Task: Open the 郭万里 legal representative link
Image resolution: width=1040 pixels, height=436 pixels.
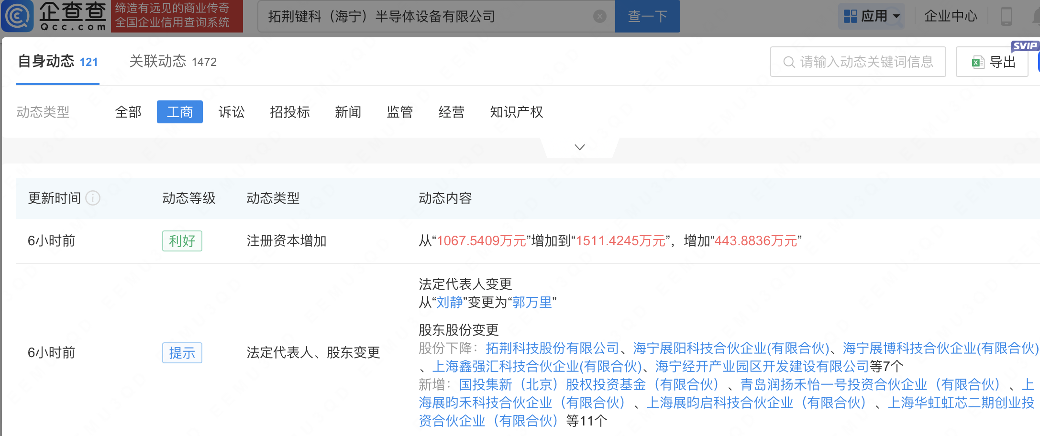Action: 532,302
